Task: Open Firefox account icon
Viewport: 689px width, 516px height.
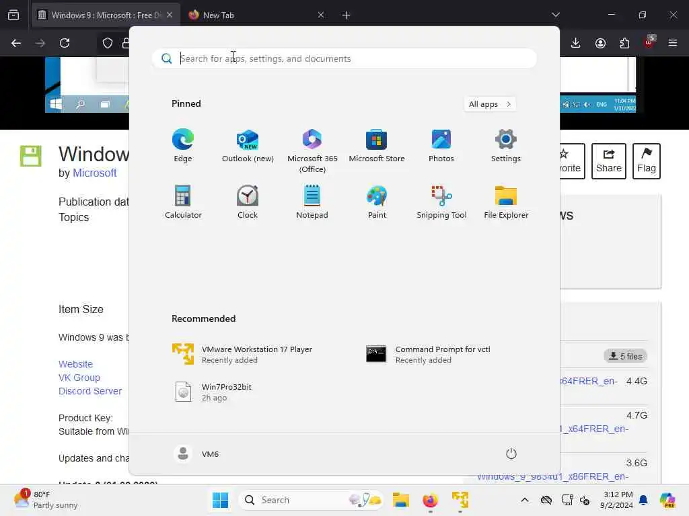Action: [600, 43]
